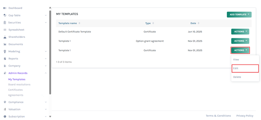The height and width of the screenshot is (120, 261).
Task: Sort templates by Template name column
Action: pyautogui.click(x=79, y=23)
